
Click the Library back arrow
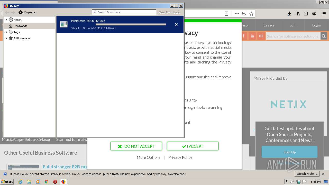pos(7,12)
